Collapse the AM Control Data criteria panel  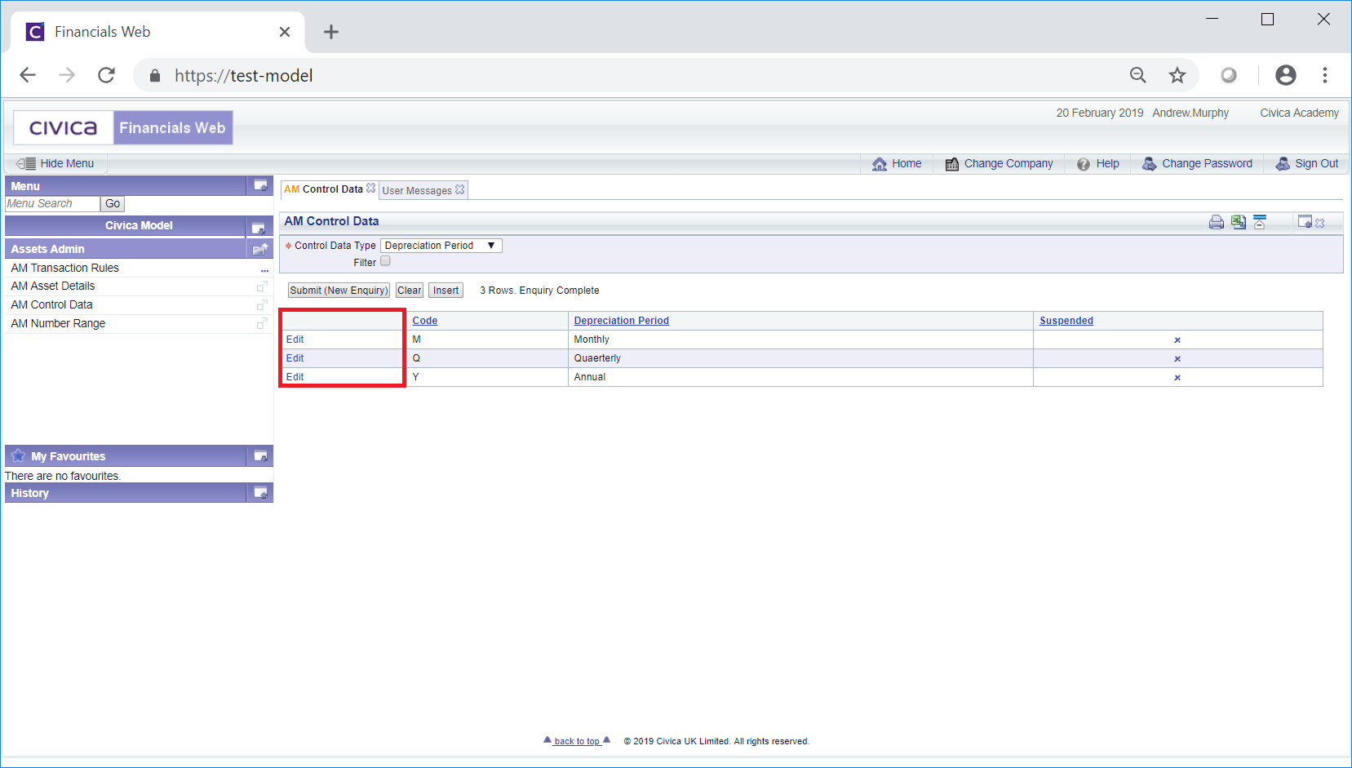click(1260, 222)
